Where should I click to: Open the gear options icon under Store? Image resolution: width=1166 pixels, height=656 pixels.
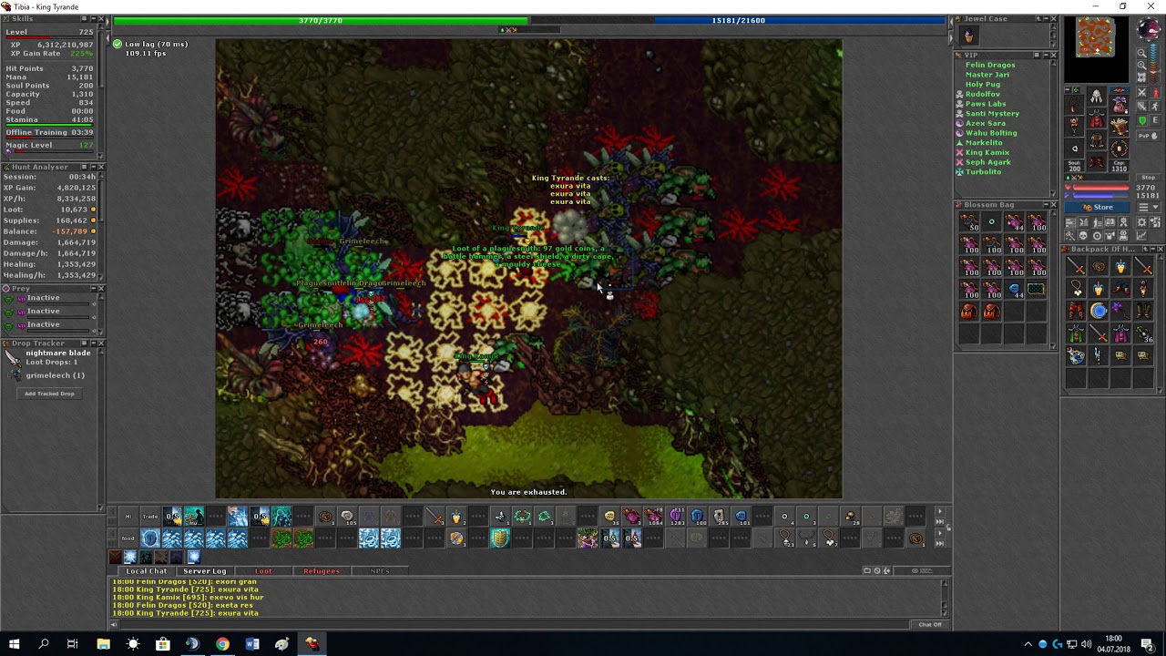pos(1141,222)
